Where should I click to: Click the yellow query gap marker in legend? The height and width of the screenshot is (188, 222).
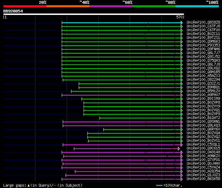point(28,185)
